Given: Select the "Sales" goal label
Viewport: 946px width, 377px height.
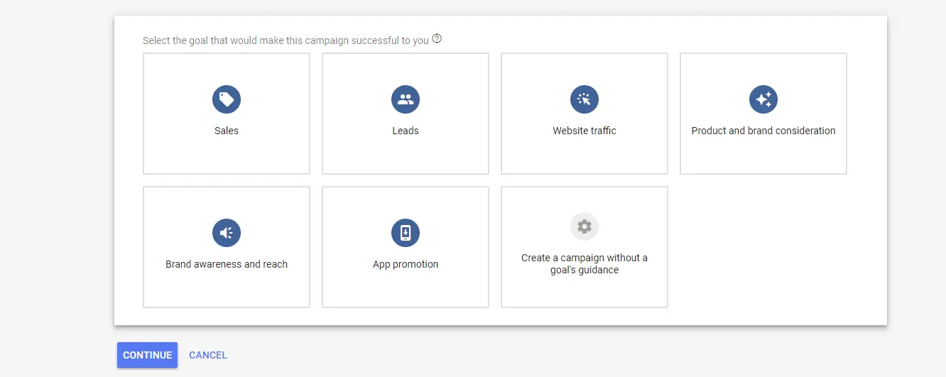Looking at the screenshot, I should pos(227,131).
